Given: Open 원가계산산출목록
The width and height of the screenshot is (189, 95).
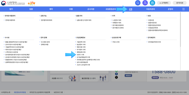Looking at the screenshot, I should coord(118,25).
